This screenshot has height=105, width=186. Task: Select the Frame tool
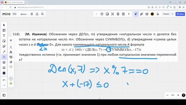pyautogui.click(x=4, y=68)
